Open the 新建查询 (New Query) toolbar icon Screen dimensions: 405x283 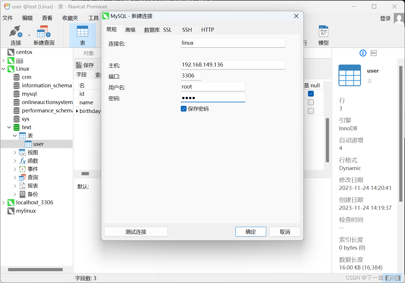(x=44, y=32)
